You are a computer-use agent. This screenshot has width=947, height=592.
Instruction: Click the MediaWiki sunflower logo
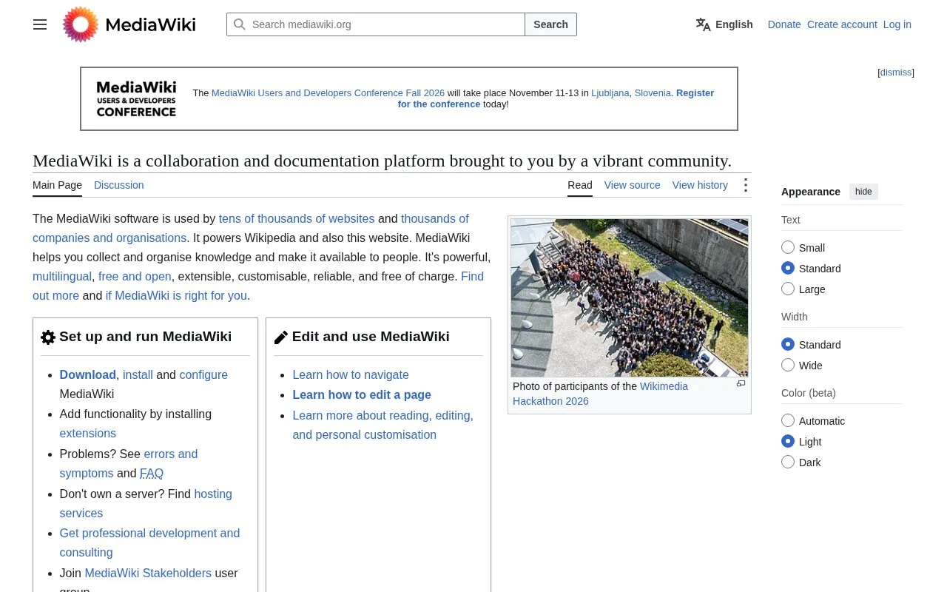81,24
